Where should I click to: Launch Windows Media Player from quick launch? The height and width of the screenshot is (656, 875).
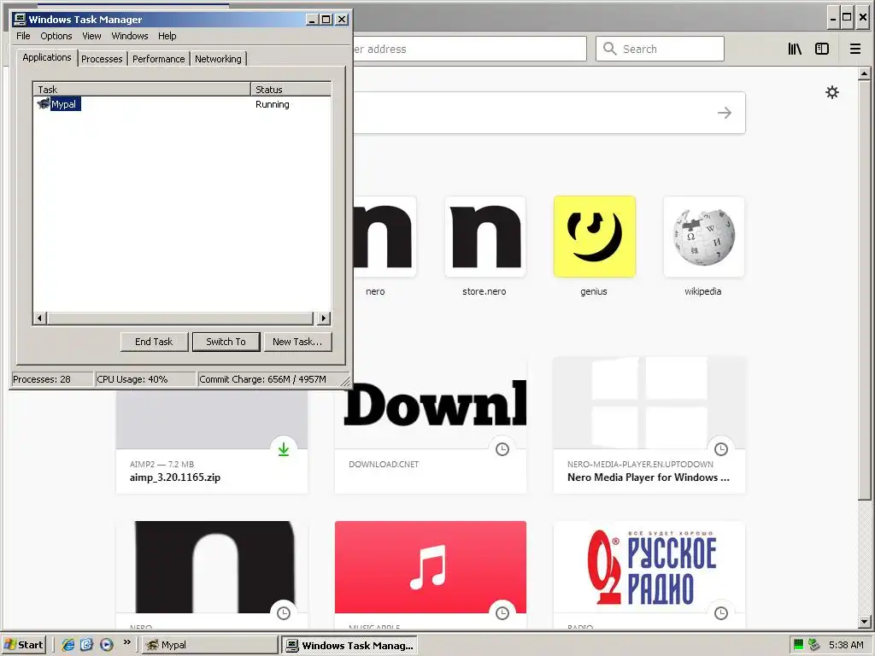(107, 645)
